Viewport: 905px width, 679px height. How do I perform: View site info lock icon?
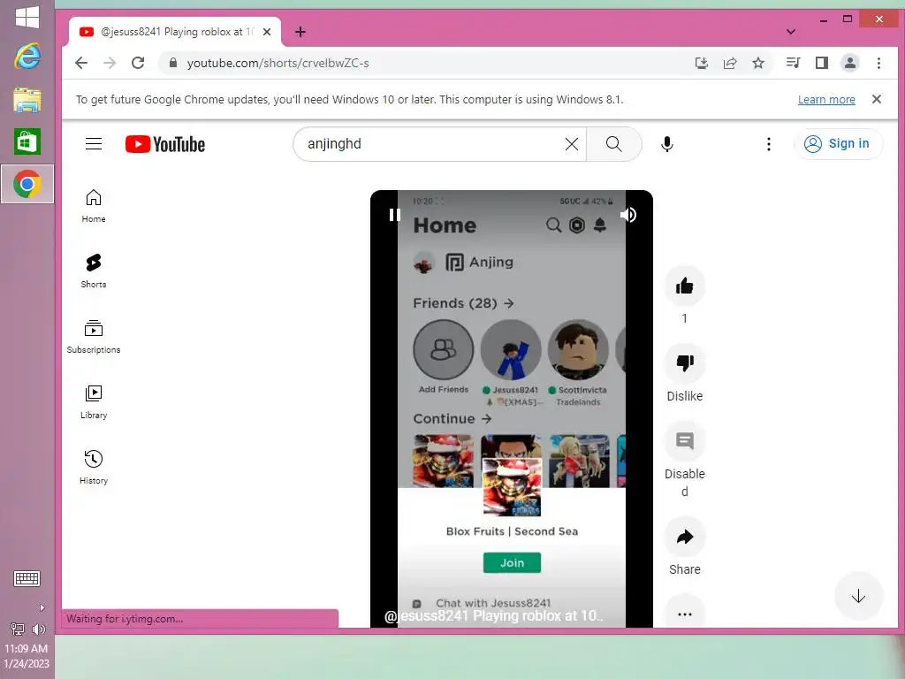pyautogui.click(x=172, y=63)
